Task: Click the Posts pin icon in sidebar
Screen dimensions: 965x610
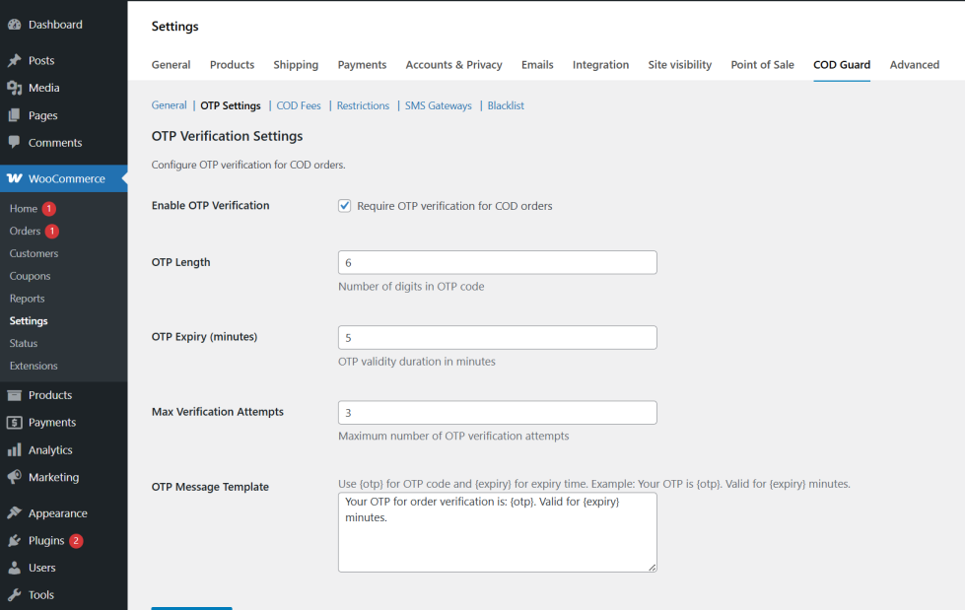Action: point(17,60)
